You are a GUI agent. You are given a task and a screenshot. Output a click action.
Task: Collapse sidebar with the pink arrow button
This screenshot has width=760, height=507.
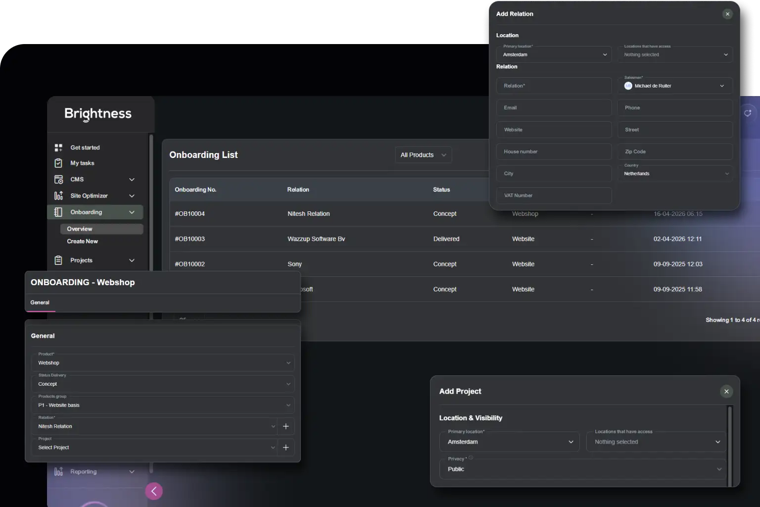[x=154, y=491]
